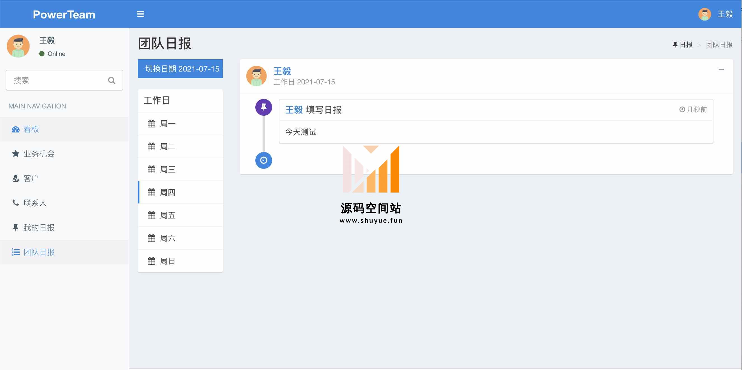Screen dimensions: 742x370
Task: Click the search magnifier icon
Action: (x=111, y=80)
